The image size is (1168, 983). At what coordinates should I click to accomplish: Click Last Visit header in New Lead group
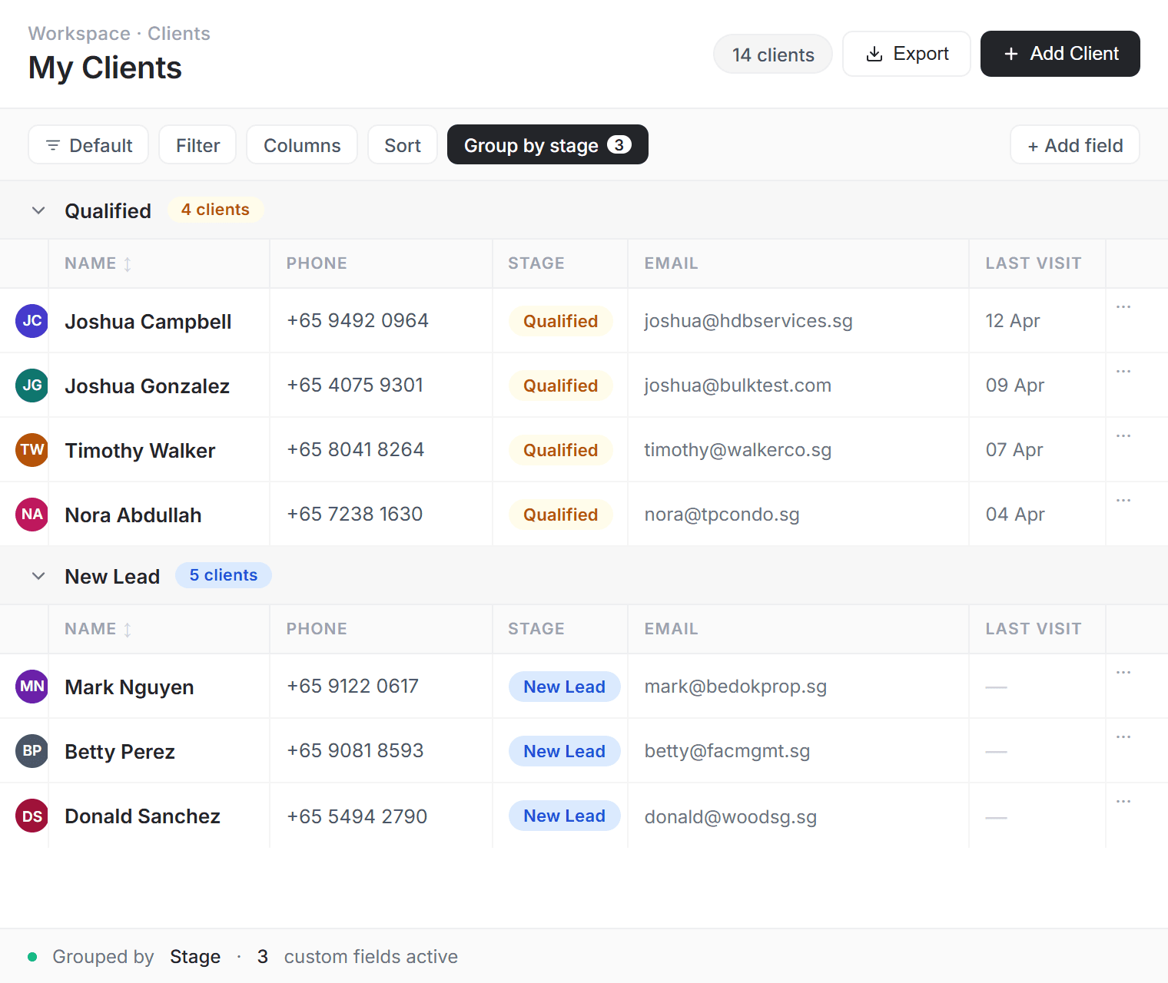point(1034,629)
